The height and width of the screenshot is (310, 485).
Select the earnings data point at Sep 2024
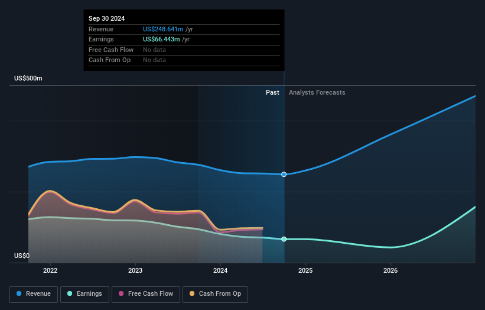(284, 239)
